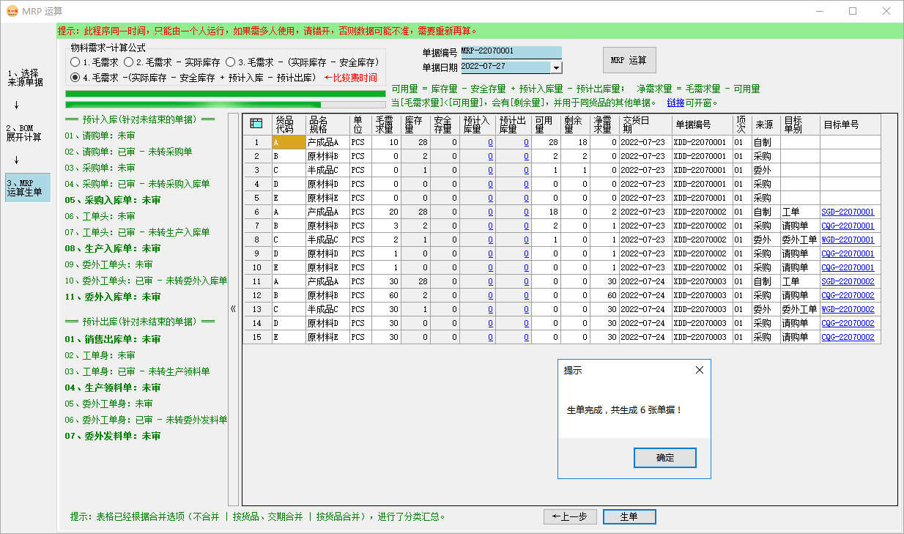This screenshot has height=534, width=904.
Task: Select the "1.毛需求" calculation formula option
Action: coord(75,62)
